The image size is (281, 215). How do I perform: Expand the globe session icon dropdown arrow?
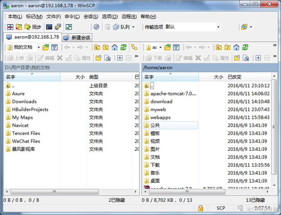tap(251, 27)
